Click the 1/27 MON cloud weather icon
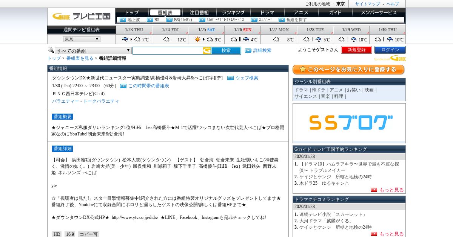This screenshot has width=453, height=237. click(x=276, y=39)
